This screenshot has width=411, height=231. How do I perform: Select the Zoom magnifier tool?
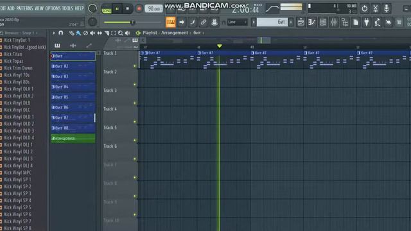120,33
